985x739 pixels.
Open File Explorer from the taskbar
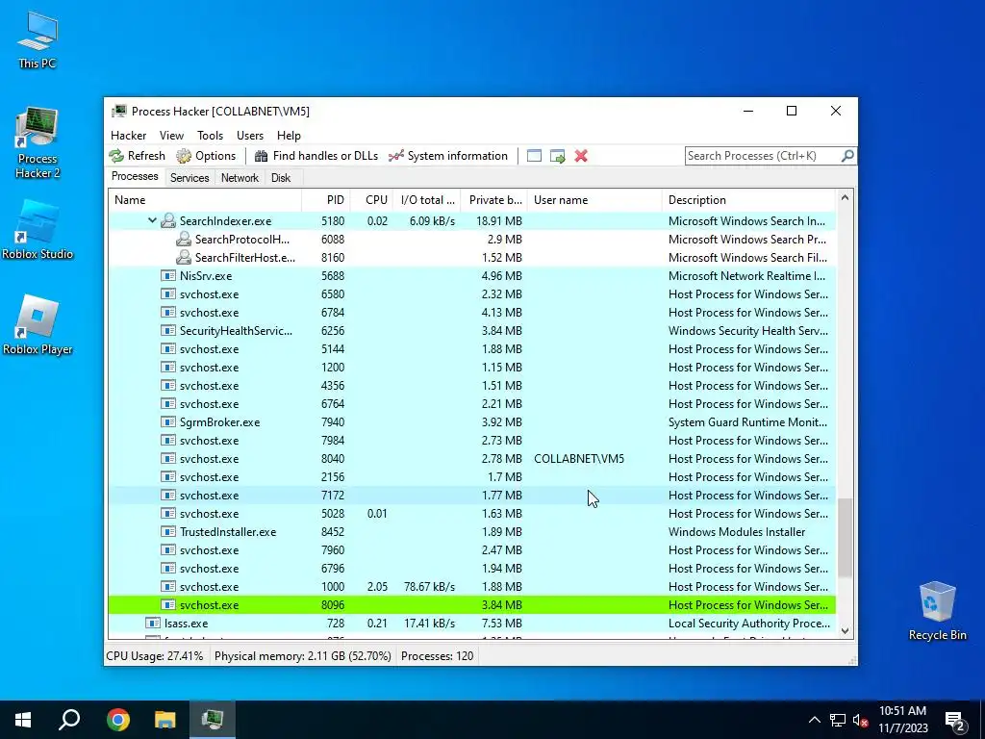coord(164,720)
